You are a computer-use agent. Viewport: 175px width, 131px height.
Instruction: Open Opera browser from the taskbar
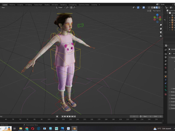33,128
